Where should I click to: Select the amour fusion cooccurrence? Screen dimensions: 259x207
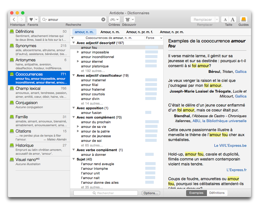pyautogui.click(x=91, y=113)
